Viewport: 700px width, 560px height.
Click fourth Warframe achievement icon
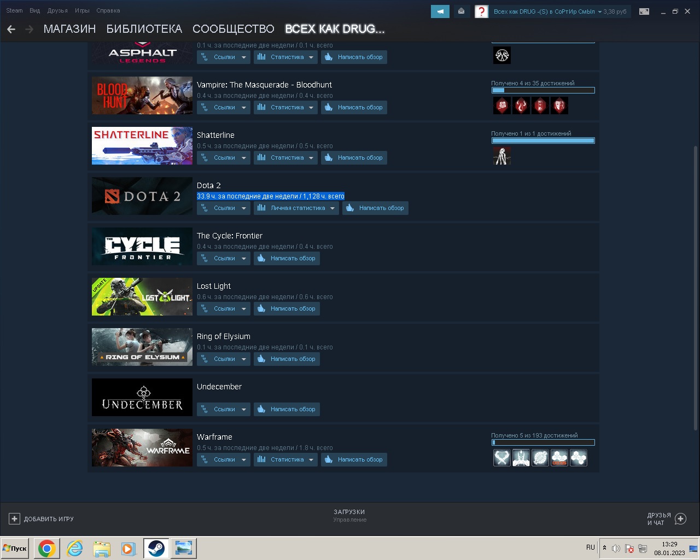pos(559,458)
